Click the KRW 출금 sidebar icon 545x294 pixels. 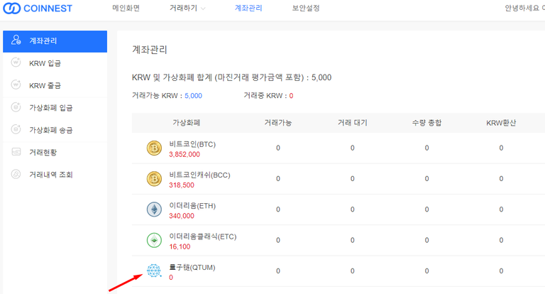coord(16,85)
